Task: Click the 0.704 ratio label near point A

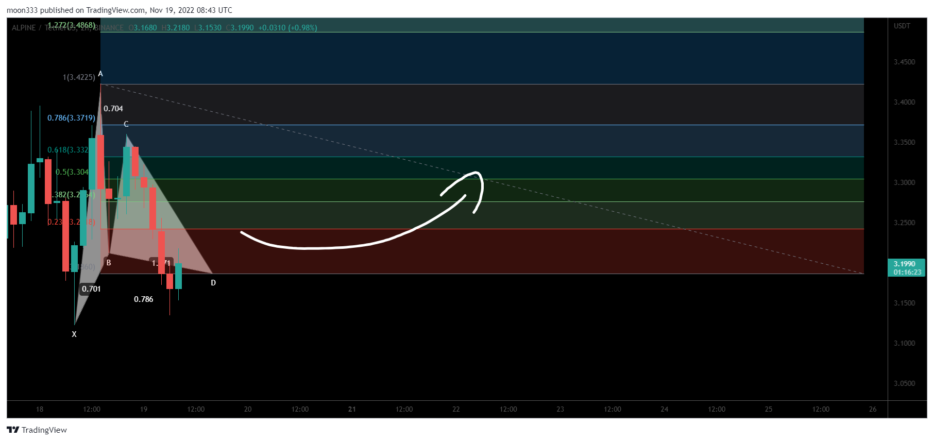Action: click(x=113, y=109)
